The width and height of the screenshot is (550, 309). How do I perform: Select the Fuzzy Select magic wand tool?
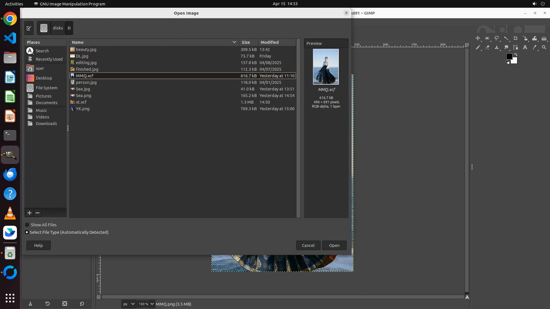[x=506, y=38]
